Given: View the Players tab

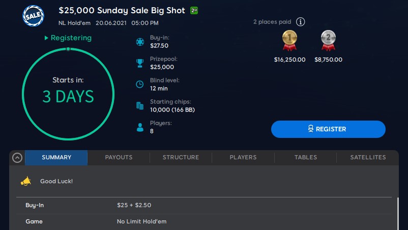Looking at the screenshot, I should click(243, 158).
